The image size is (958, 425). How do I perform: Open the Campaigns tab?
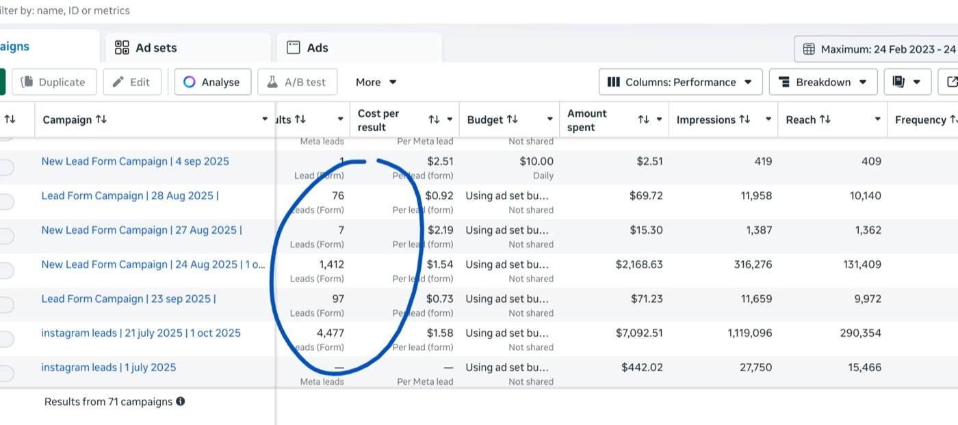[49, 46]
